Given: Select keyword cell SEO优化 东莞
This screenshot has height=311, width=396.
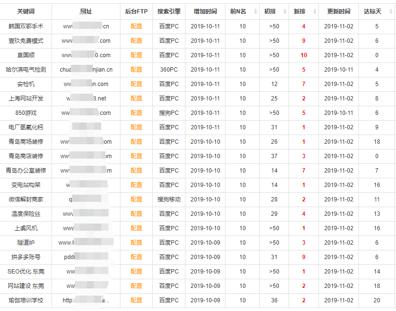Looking at the screenshot, I should tap(26, 272).
